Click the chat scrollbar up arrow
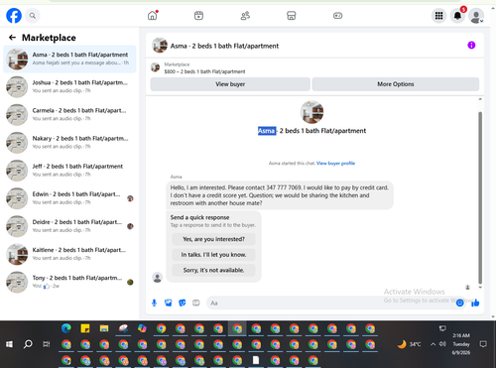The width and height of the screenshot is (496, 368). click(x=480, y=99)
